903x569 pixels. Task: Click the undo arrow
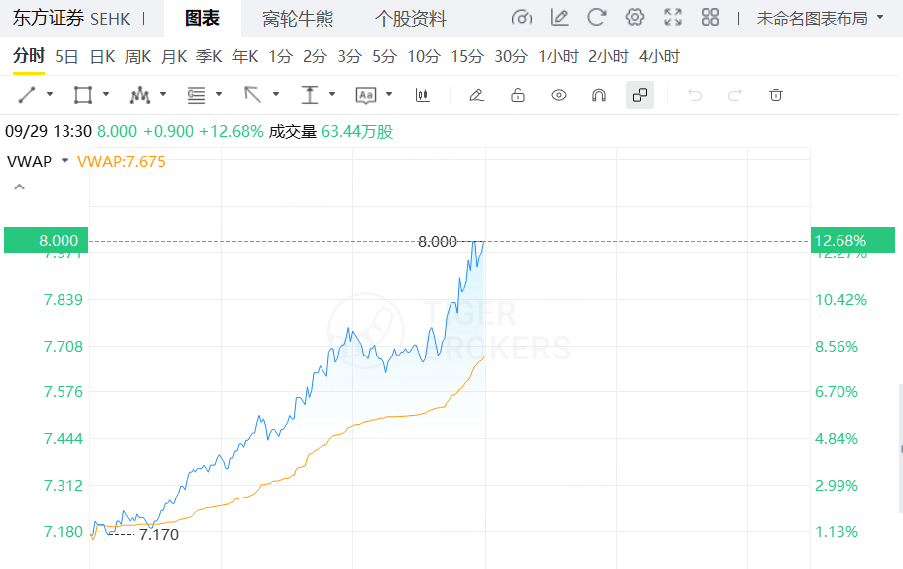[695, 95]
